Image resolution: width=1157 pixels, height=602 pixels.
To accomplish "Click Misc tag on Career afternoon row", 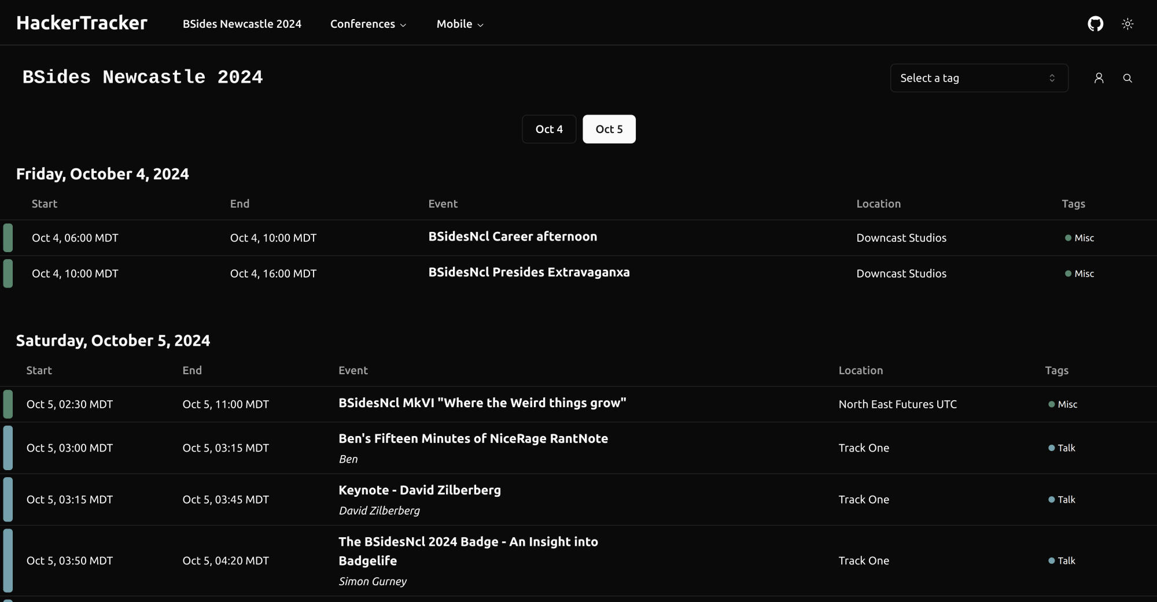I will 1079,238.
